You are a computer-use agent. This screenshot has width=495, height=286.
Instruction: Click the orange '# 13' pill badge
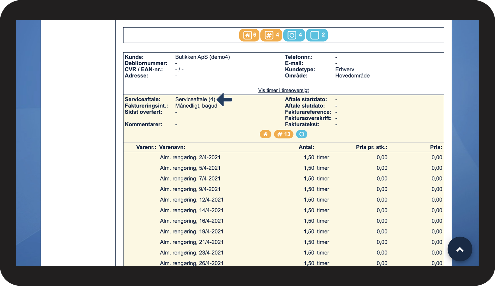pyautogui.click(x=283, y=134)
